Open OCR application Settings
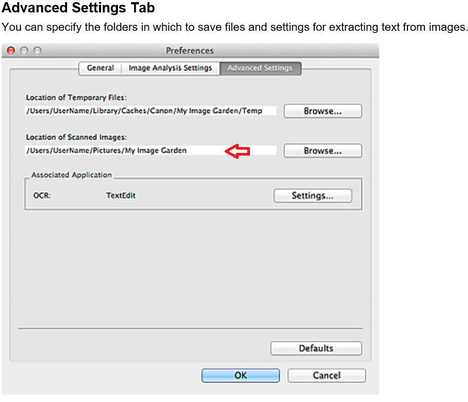The height and width of the screenshot is (402, 468). pyautogui.click(x=312, y=196)
